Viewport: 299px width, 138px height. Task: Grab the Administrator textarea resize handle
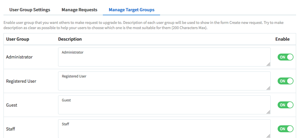tap(269, 65)
